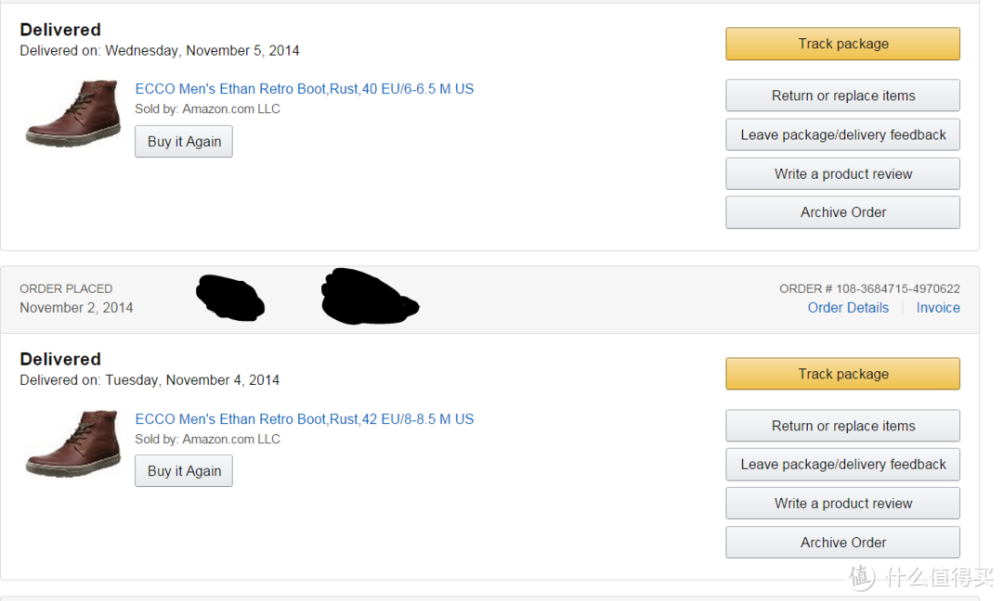Archive the order delivered November 5
This screenshot has width=1003, height=601.
[x=842, y=212]
